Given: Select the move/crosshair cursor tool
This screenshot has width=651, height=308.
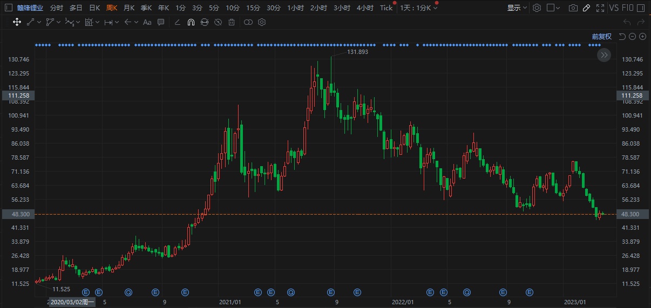Looking at the screenshot, I should pos(17,22).
